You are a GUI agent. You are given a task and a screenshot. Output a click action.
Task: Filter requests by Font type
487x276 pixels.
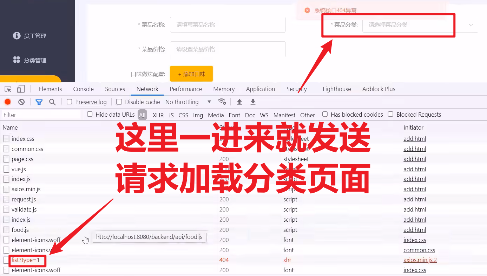[x=235, y=115]
